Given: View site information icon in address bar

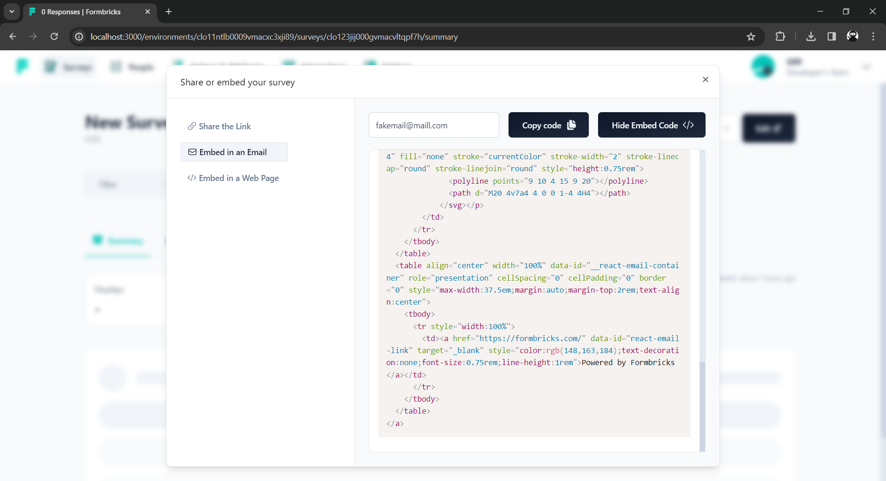Looking at the screenshot, I should pos(79,36).
